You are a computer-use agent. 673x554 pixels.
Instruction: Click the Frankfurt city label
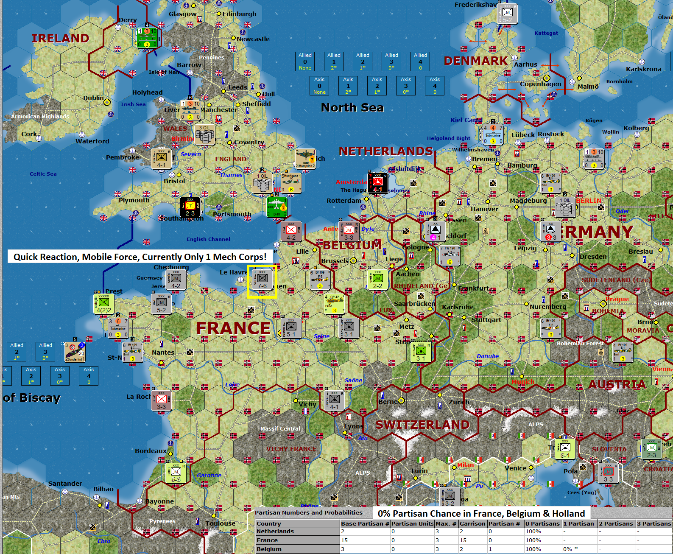pyautogui.click(x=474, y=288)
